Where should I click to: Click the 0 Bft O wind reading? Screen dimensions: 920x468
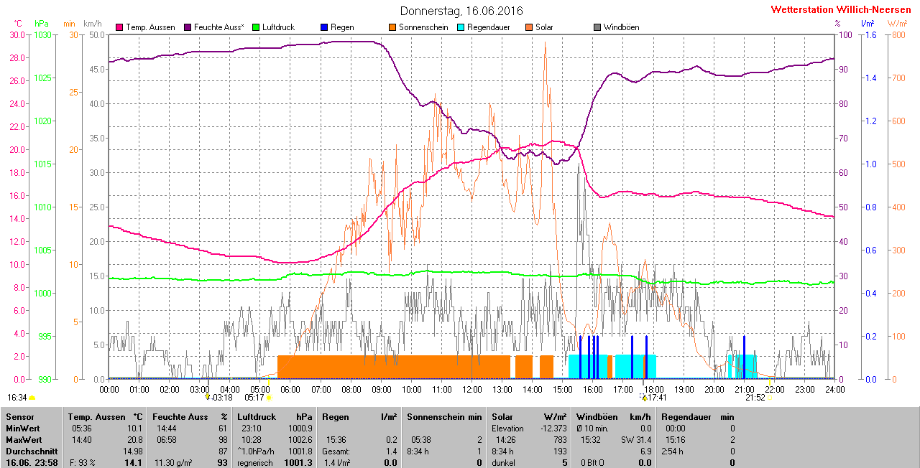pos(594,463)
